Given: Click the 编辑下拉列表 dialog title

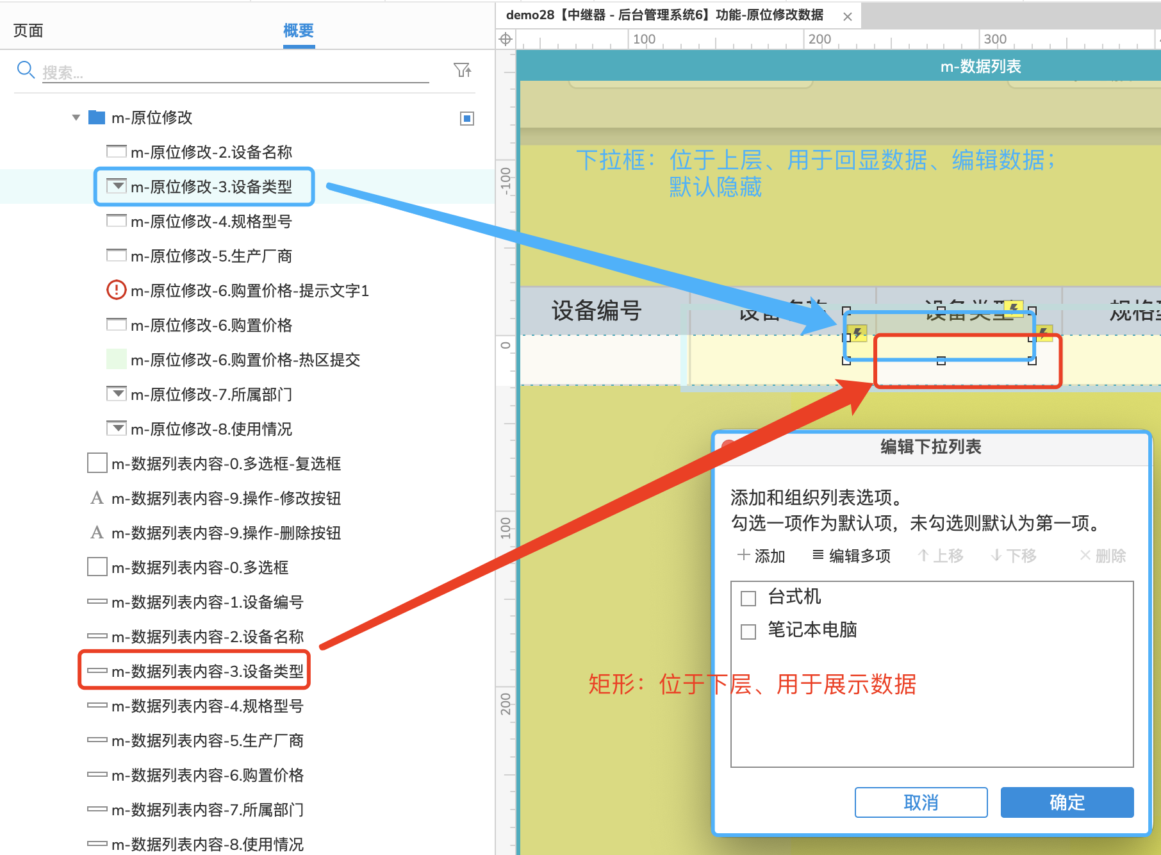Looking at the screenshot, I should point(930,447).
